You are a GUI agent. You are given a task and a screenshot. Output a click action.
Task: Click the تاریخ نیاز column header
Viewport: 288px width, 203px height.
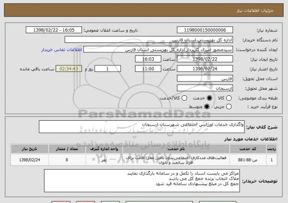(29, 149)
